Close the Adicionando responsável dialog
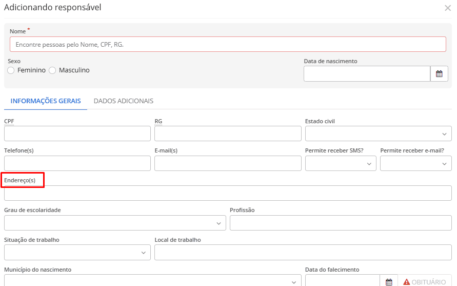Screen dimensions: 457x286 [447, 8]
